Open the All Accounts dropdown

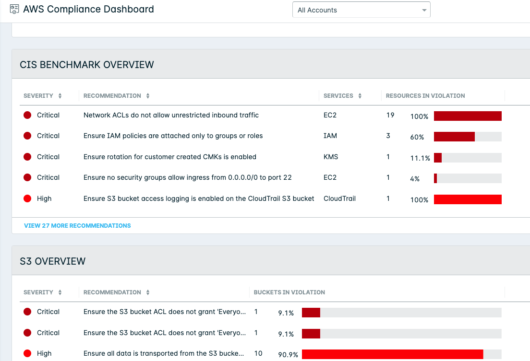[361, 10]
